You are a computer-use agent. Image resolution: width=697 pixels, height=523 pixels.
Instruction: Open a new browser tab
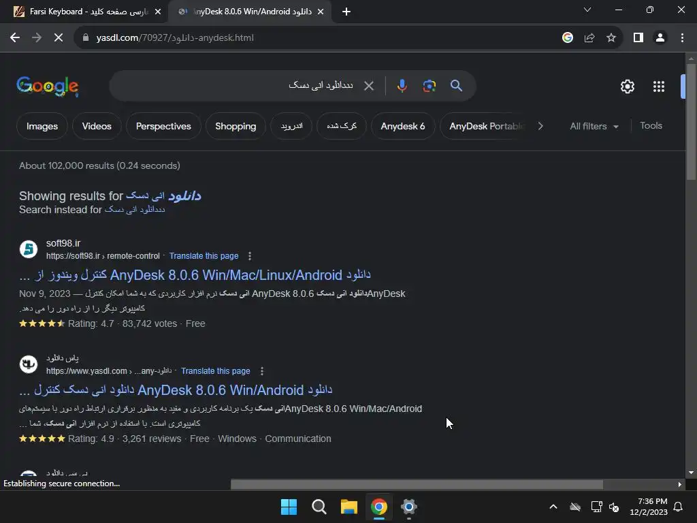(346, 12)
